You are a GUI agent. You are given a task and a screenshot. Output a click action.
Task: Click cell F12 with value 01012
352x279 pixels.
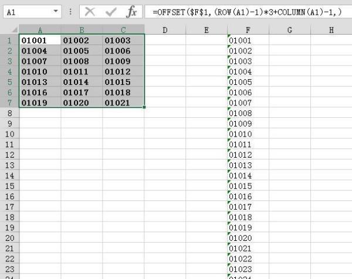248,155
